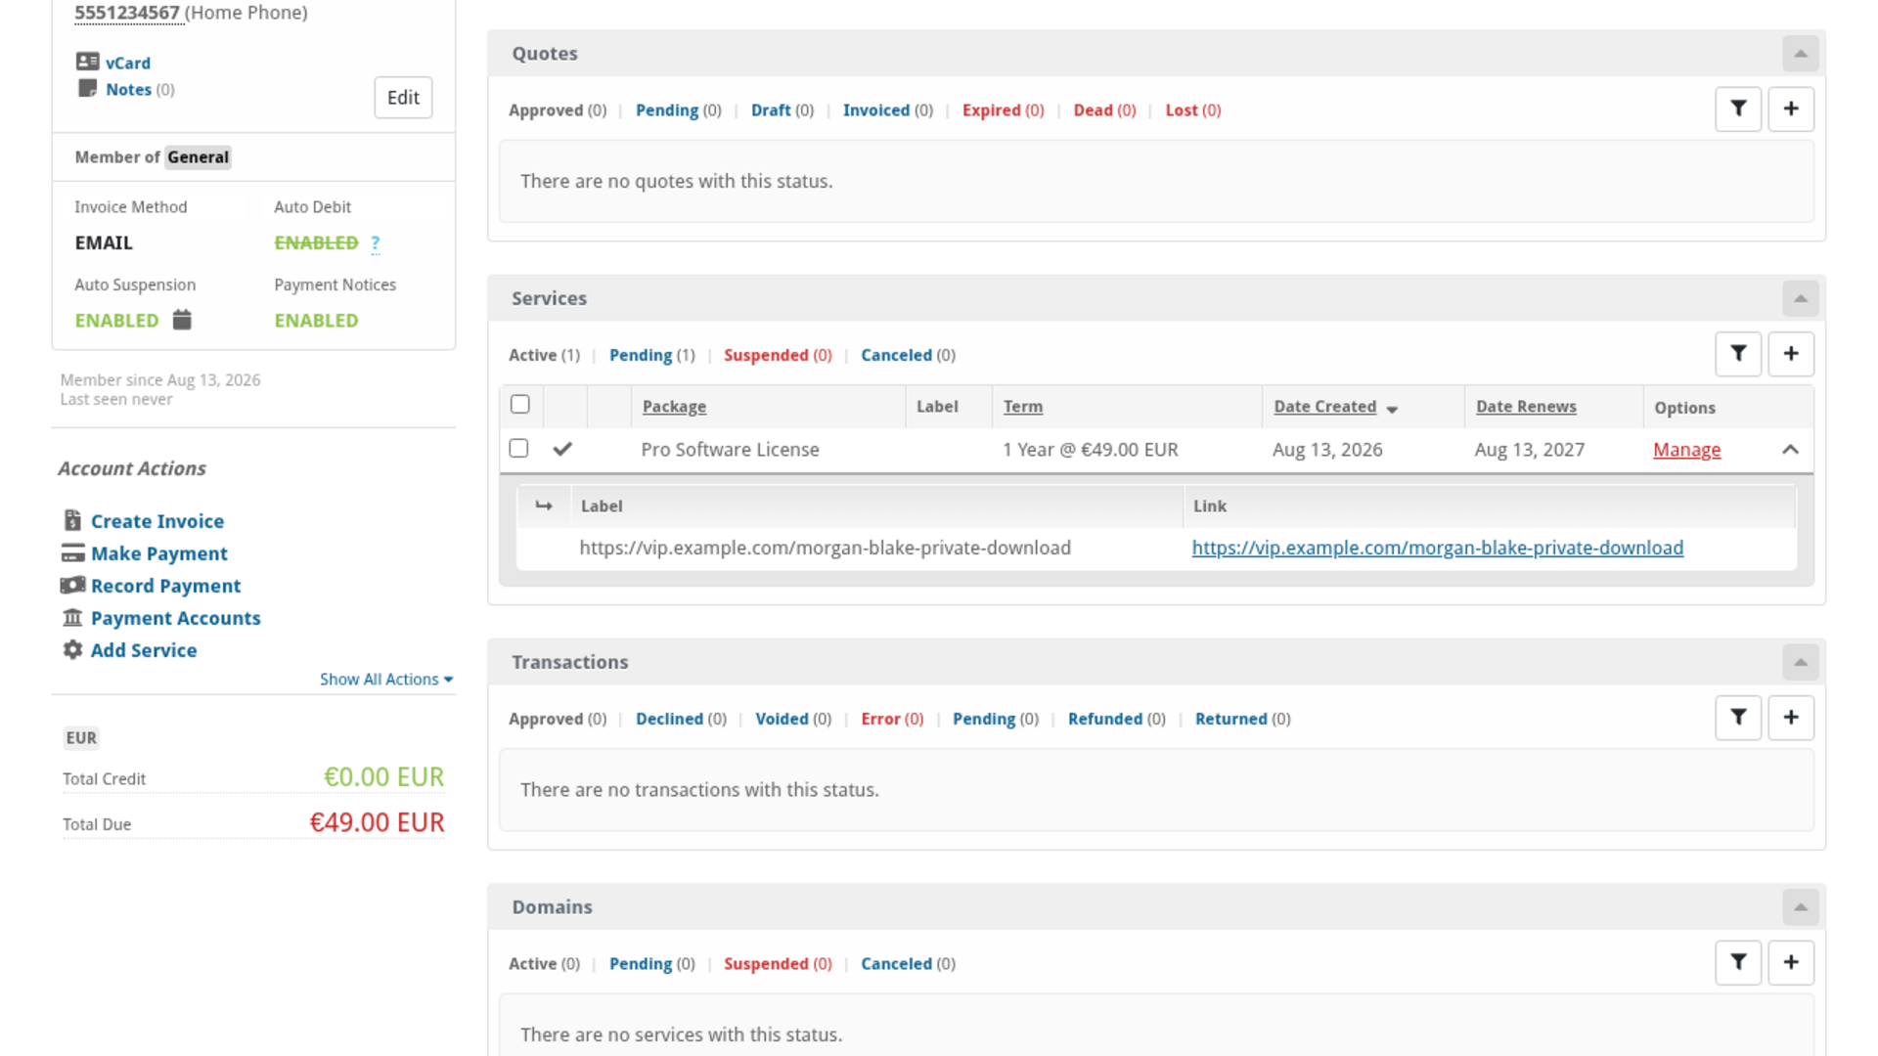Screen dimensions: 1878x1056
Task: Sort services by Date Renews
Action: 1526,407
